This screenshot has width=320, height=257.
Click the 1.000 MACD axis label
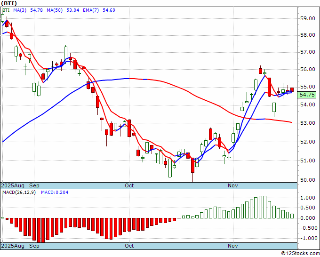click(x=308, y=198)
